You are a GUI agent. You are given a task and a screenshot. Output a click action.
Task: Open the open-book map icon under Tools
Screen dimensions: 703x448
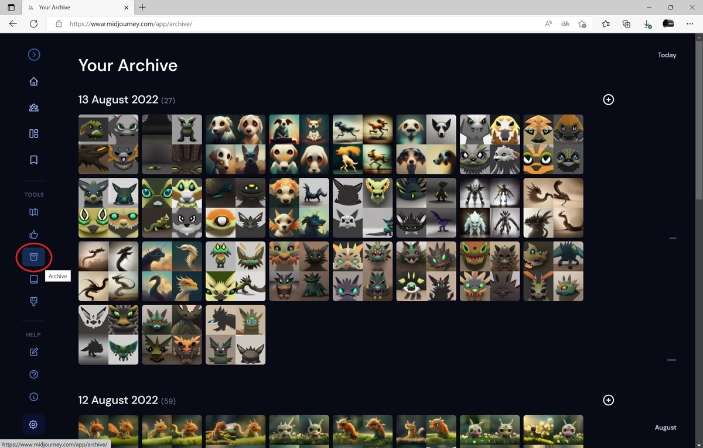[34, 212]
